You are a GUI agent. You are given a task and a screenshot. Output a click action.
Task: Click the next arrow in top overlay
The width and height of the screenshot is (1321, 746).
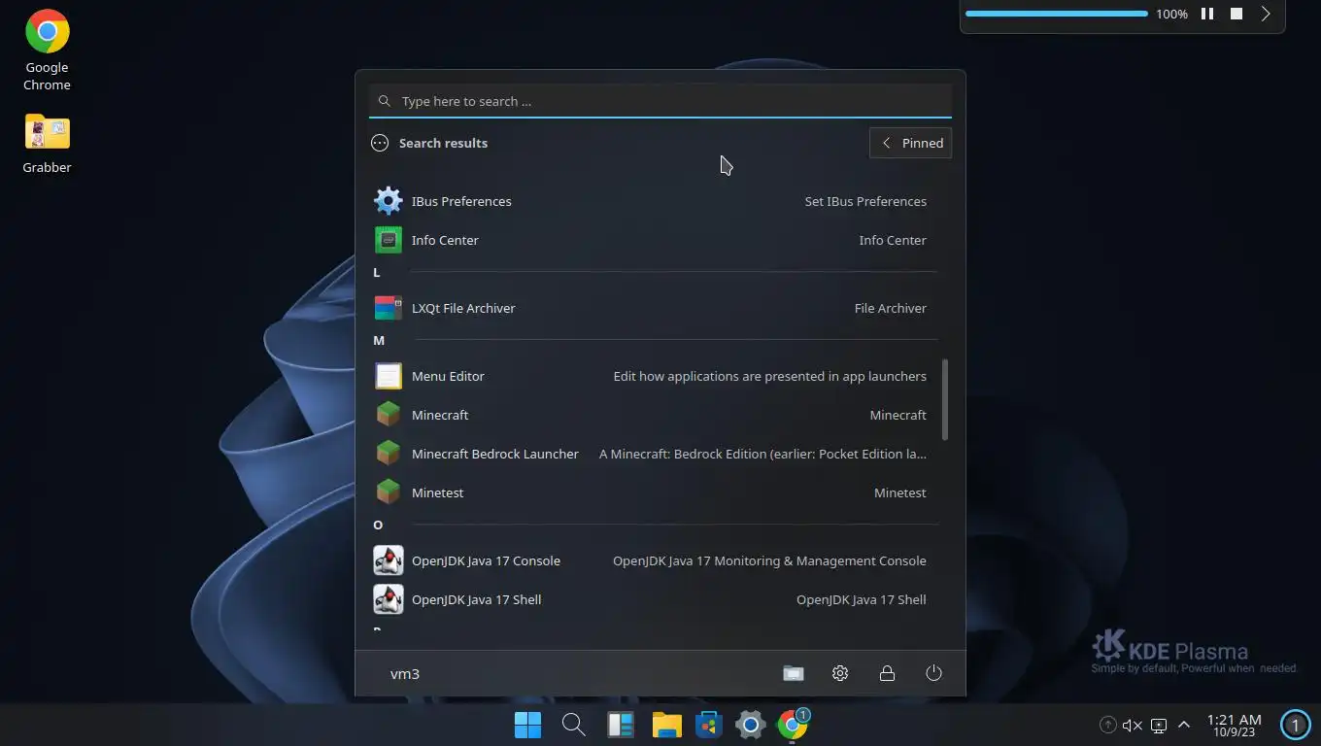coord(1266,14)
